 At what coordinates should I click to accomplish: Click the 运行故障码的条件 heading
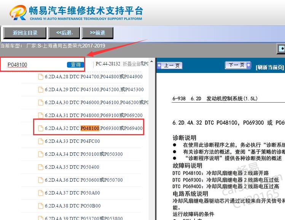(193, 214)
